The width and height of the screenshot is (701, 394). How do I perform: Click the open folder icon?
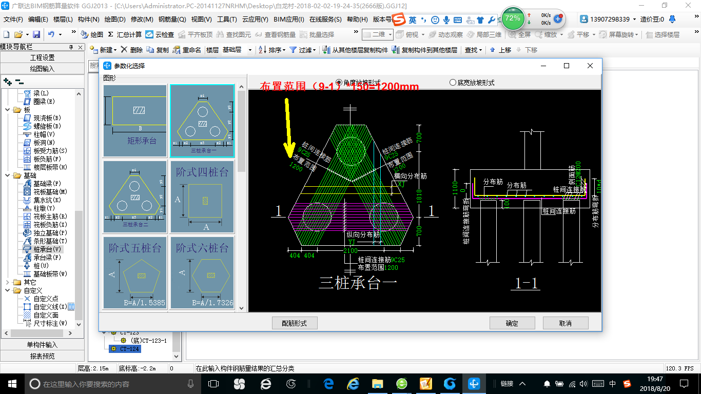tap(18, 34)
